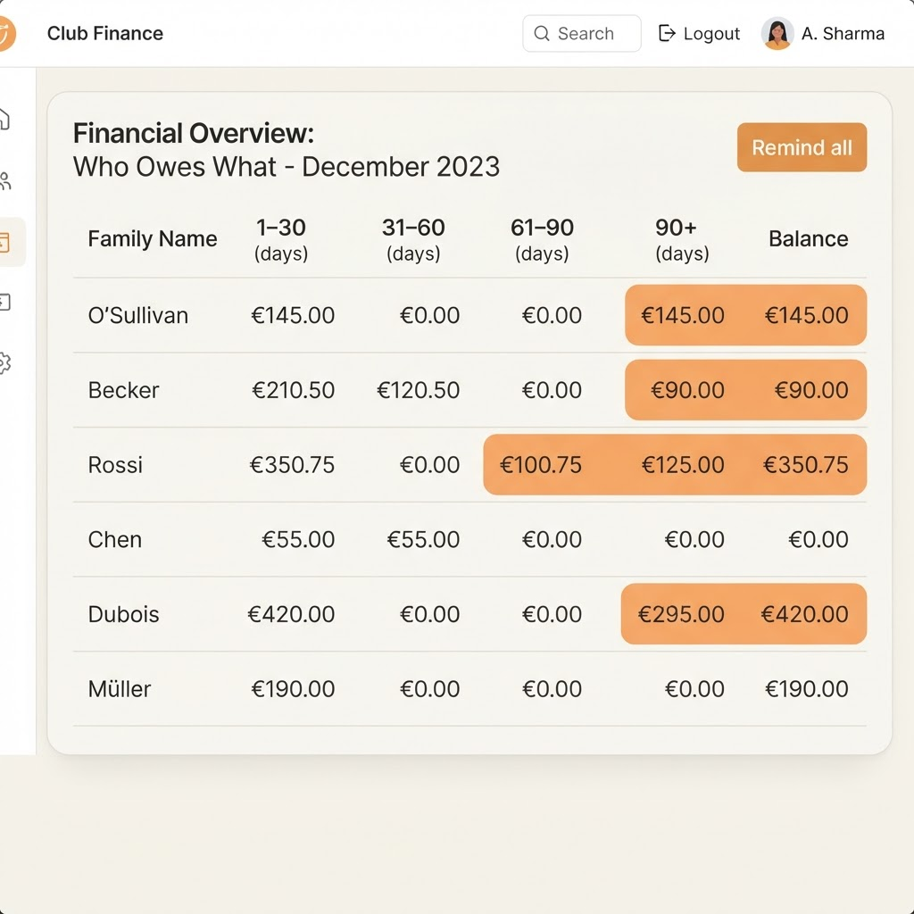Click the Logout link

[x=699, y=33]
